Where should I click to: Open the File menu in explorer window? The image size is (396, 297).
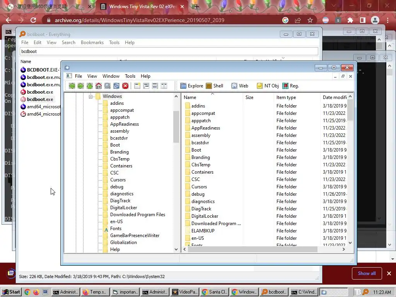[x=78, y=76]
